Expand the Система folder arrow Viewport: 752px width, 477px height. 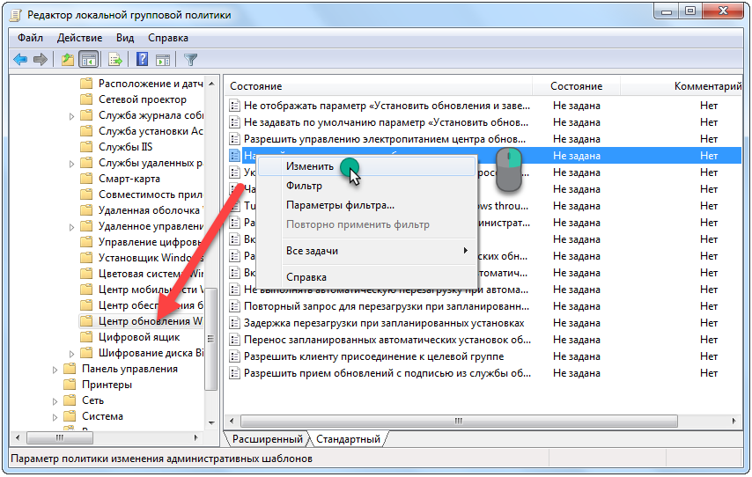(x=55, y=416)
